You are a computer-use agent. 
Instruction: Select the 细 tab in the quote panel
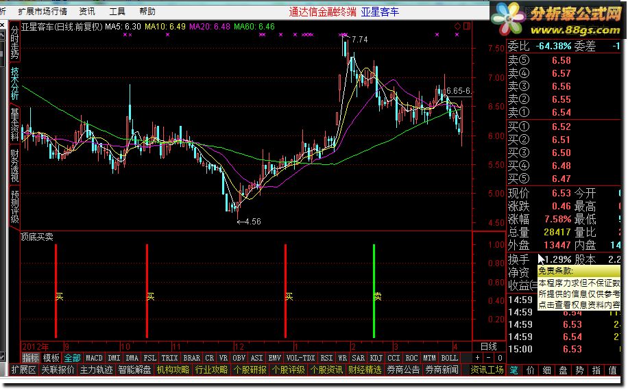pyautogui.click(x=546, y=370)
